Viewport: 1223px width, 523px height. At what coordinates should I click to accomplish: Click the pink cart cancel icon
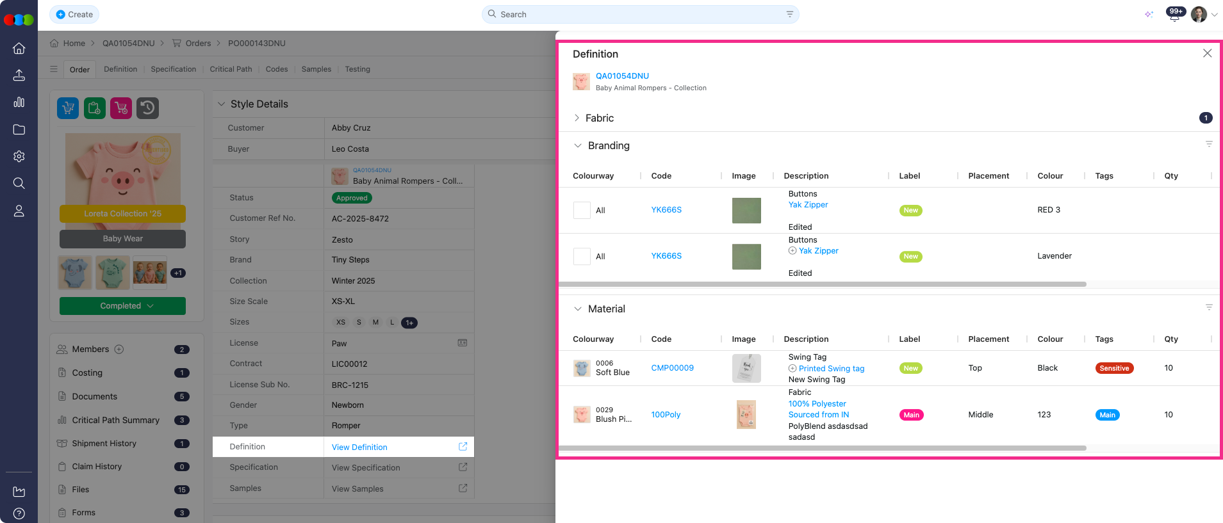click(121, 108)
